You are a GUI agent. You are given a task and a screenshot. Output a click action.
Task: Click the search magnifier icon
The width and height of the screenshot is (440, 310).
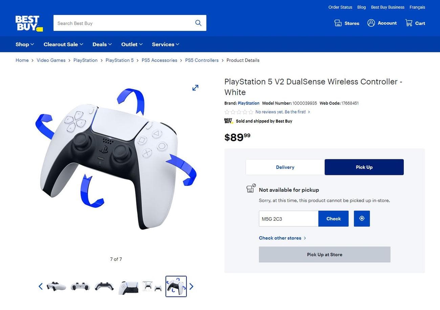(198, 23)
